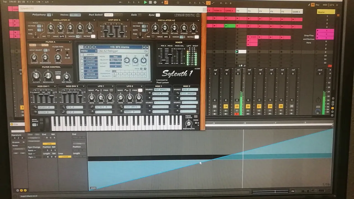Select preset bank tab 4
The image size is (354, 199).
tap(92, 47)
